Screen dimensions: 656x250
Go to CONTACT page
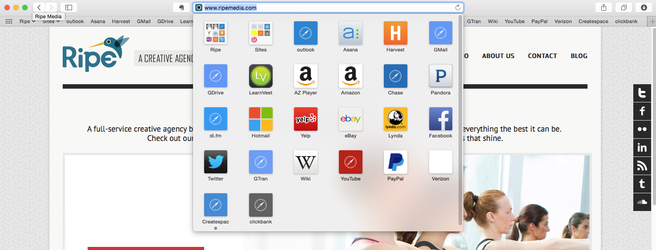coord(543,56)
